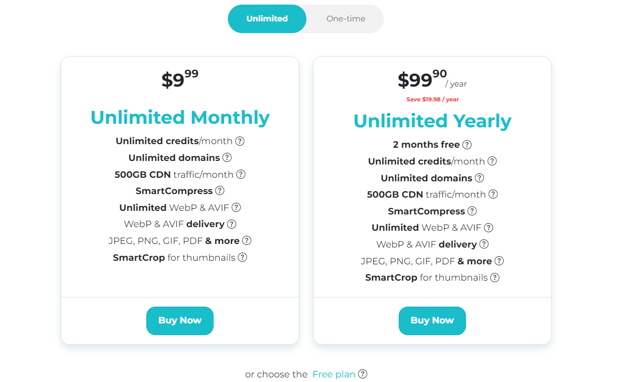Click help icon next to Unlimited domains in Monthly
624x382 pixels.
click(x=227, y=158)
